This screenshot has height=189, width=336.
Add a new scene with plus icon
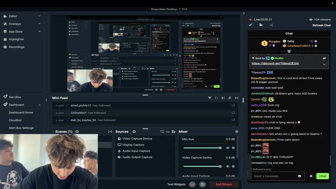click(x=77, y=132)
